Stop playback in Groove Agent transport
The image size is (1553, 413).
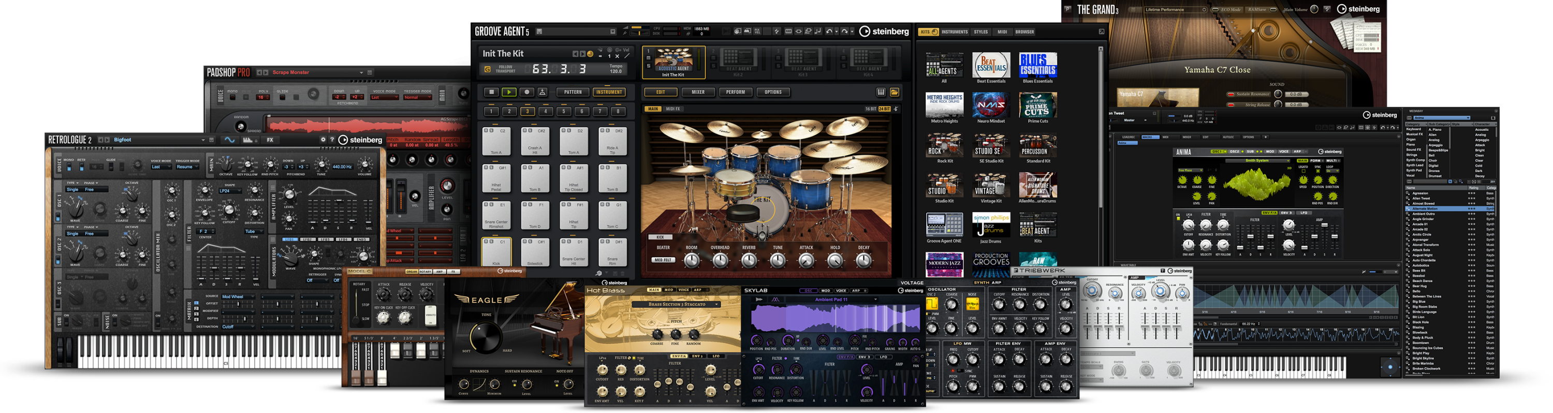tap(491, 92)
